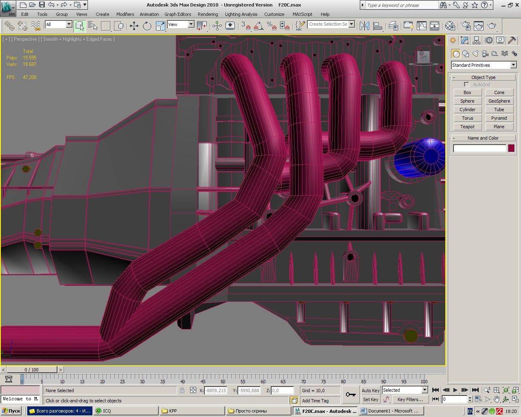Click the Select and Link chain icon

9,26
